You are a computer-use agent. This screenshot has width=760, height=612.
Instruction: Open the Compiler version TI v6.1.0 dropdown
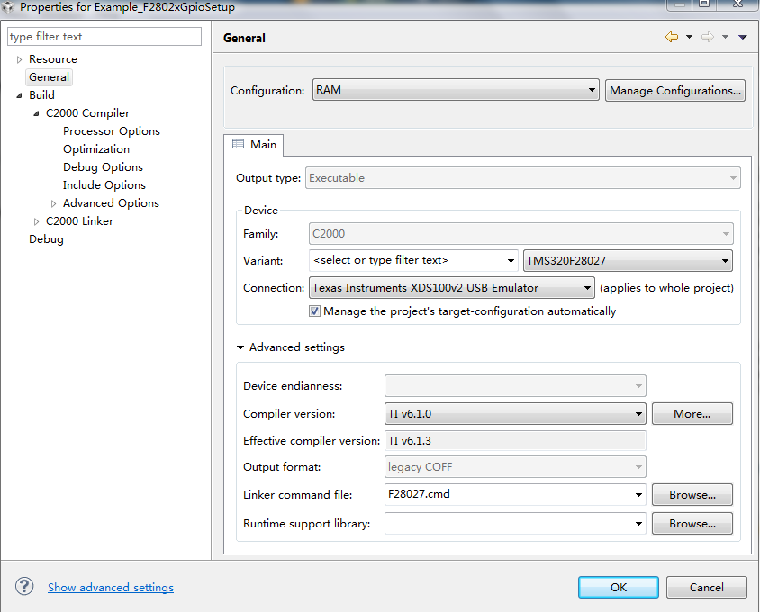coord(515,414)
